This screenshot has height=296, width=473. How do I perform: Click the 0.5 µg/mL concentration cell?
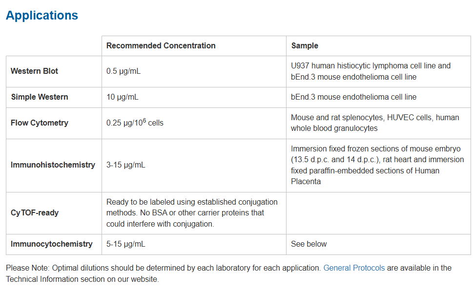[123, 71]
